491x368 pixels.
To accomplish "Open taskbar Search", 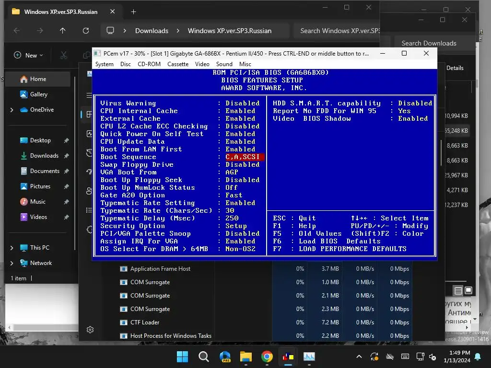I will pos(203,356).
